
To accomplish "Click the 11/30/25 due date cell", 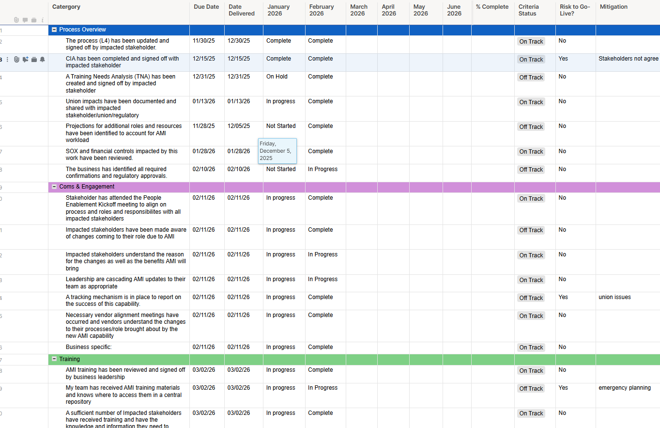I will coord(207,45).
